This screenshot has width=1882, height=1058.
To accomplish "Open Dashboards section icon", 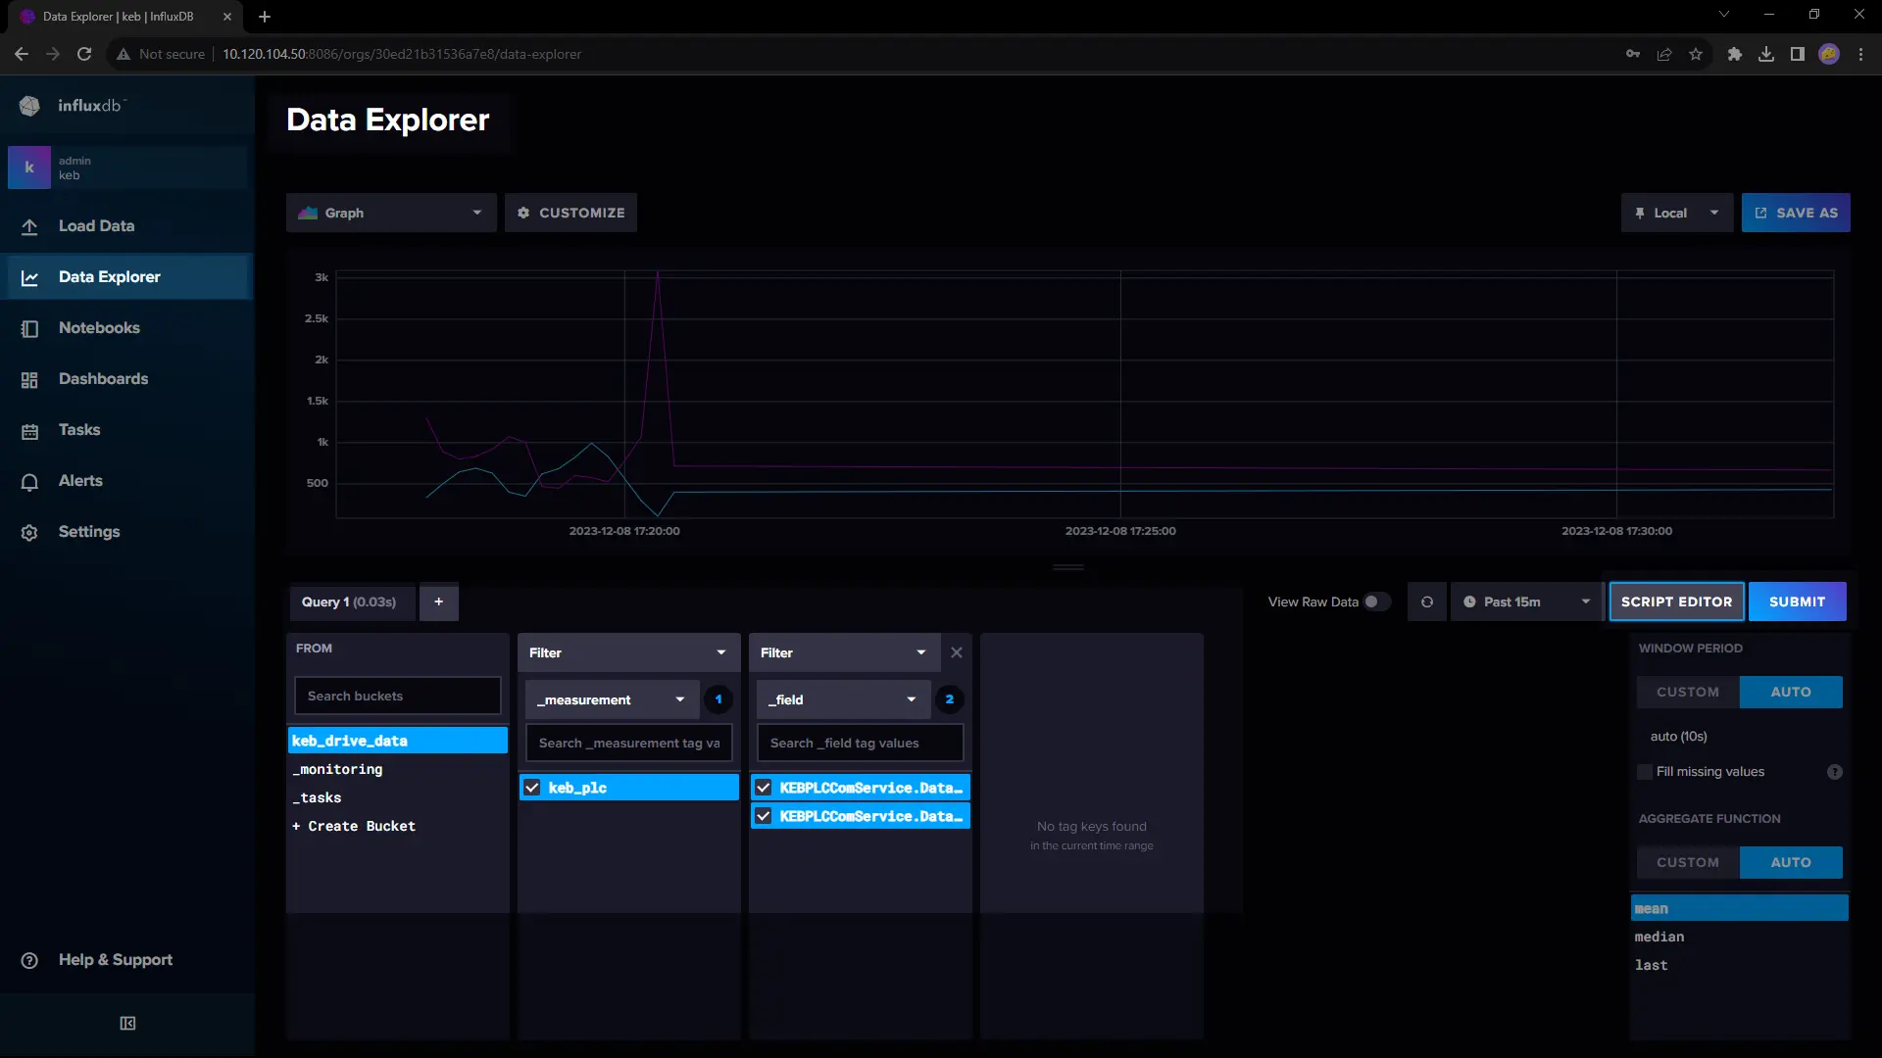I will pyautogui.click(x=29, y=380).
